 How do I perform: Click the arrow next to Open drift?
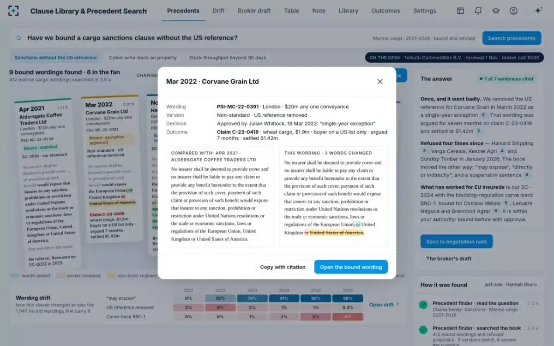coord(397,304)
